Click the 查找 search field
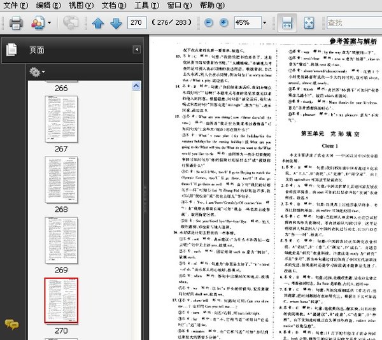 354,23
